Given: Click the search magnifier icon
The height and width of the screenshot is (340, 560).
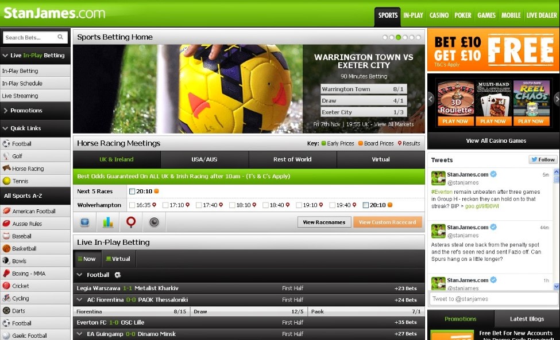Looking at the screenshot, I should [60, 37].
